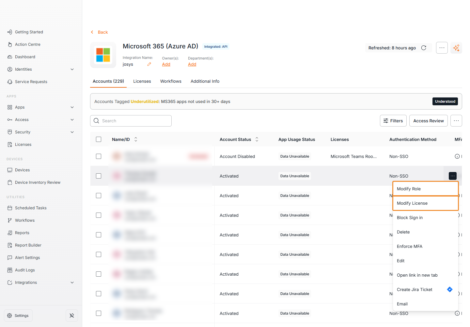
Task: Edit the integration name with pencil icon
Action: click(149, 64)
